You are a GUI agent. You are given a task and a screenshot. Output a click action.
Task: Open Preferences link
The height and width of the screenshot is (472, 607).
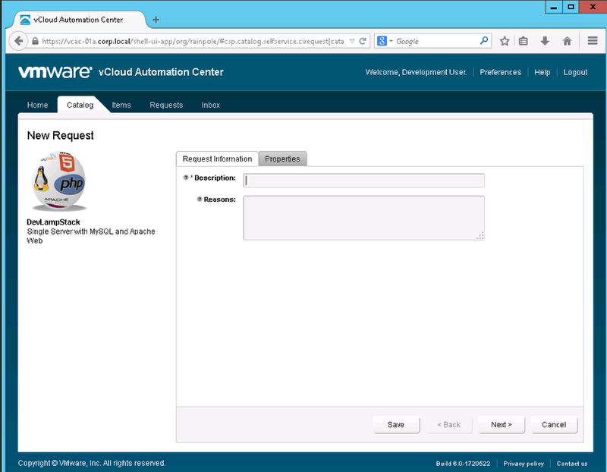pyautogui.click(x=501, y=72)
